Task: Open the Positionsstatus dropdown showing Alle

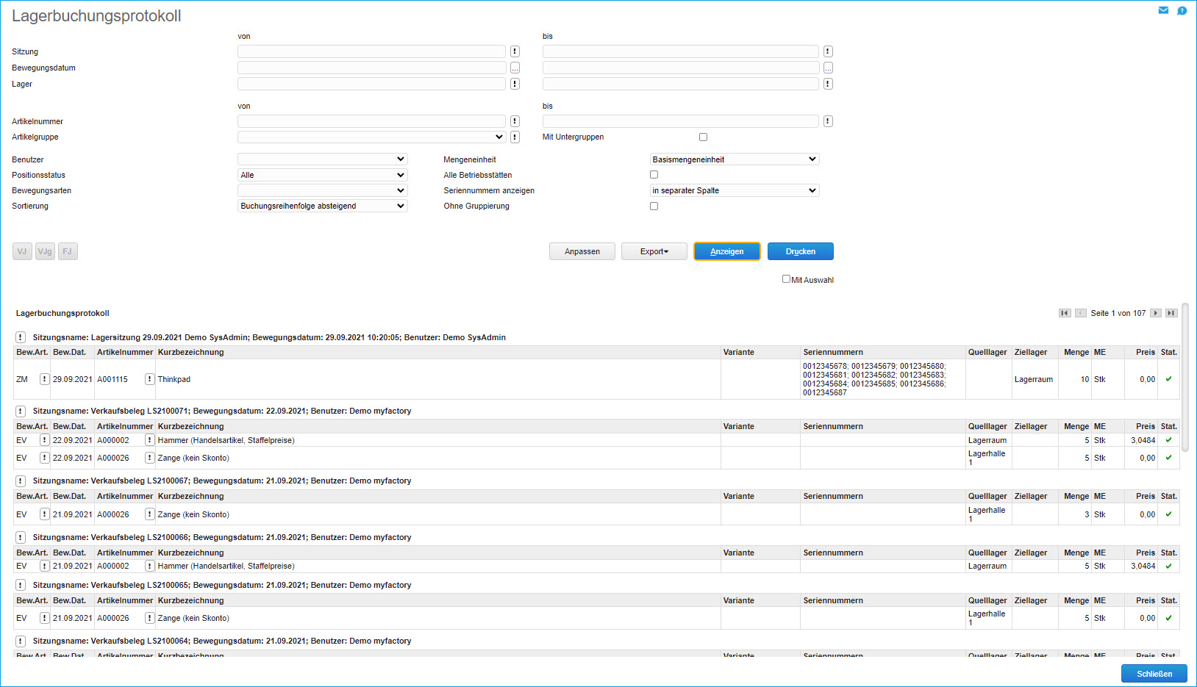Action: (322, 175)
